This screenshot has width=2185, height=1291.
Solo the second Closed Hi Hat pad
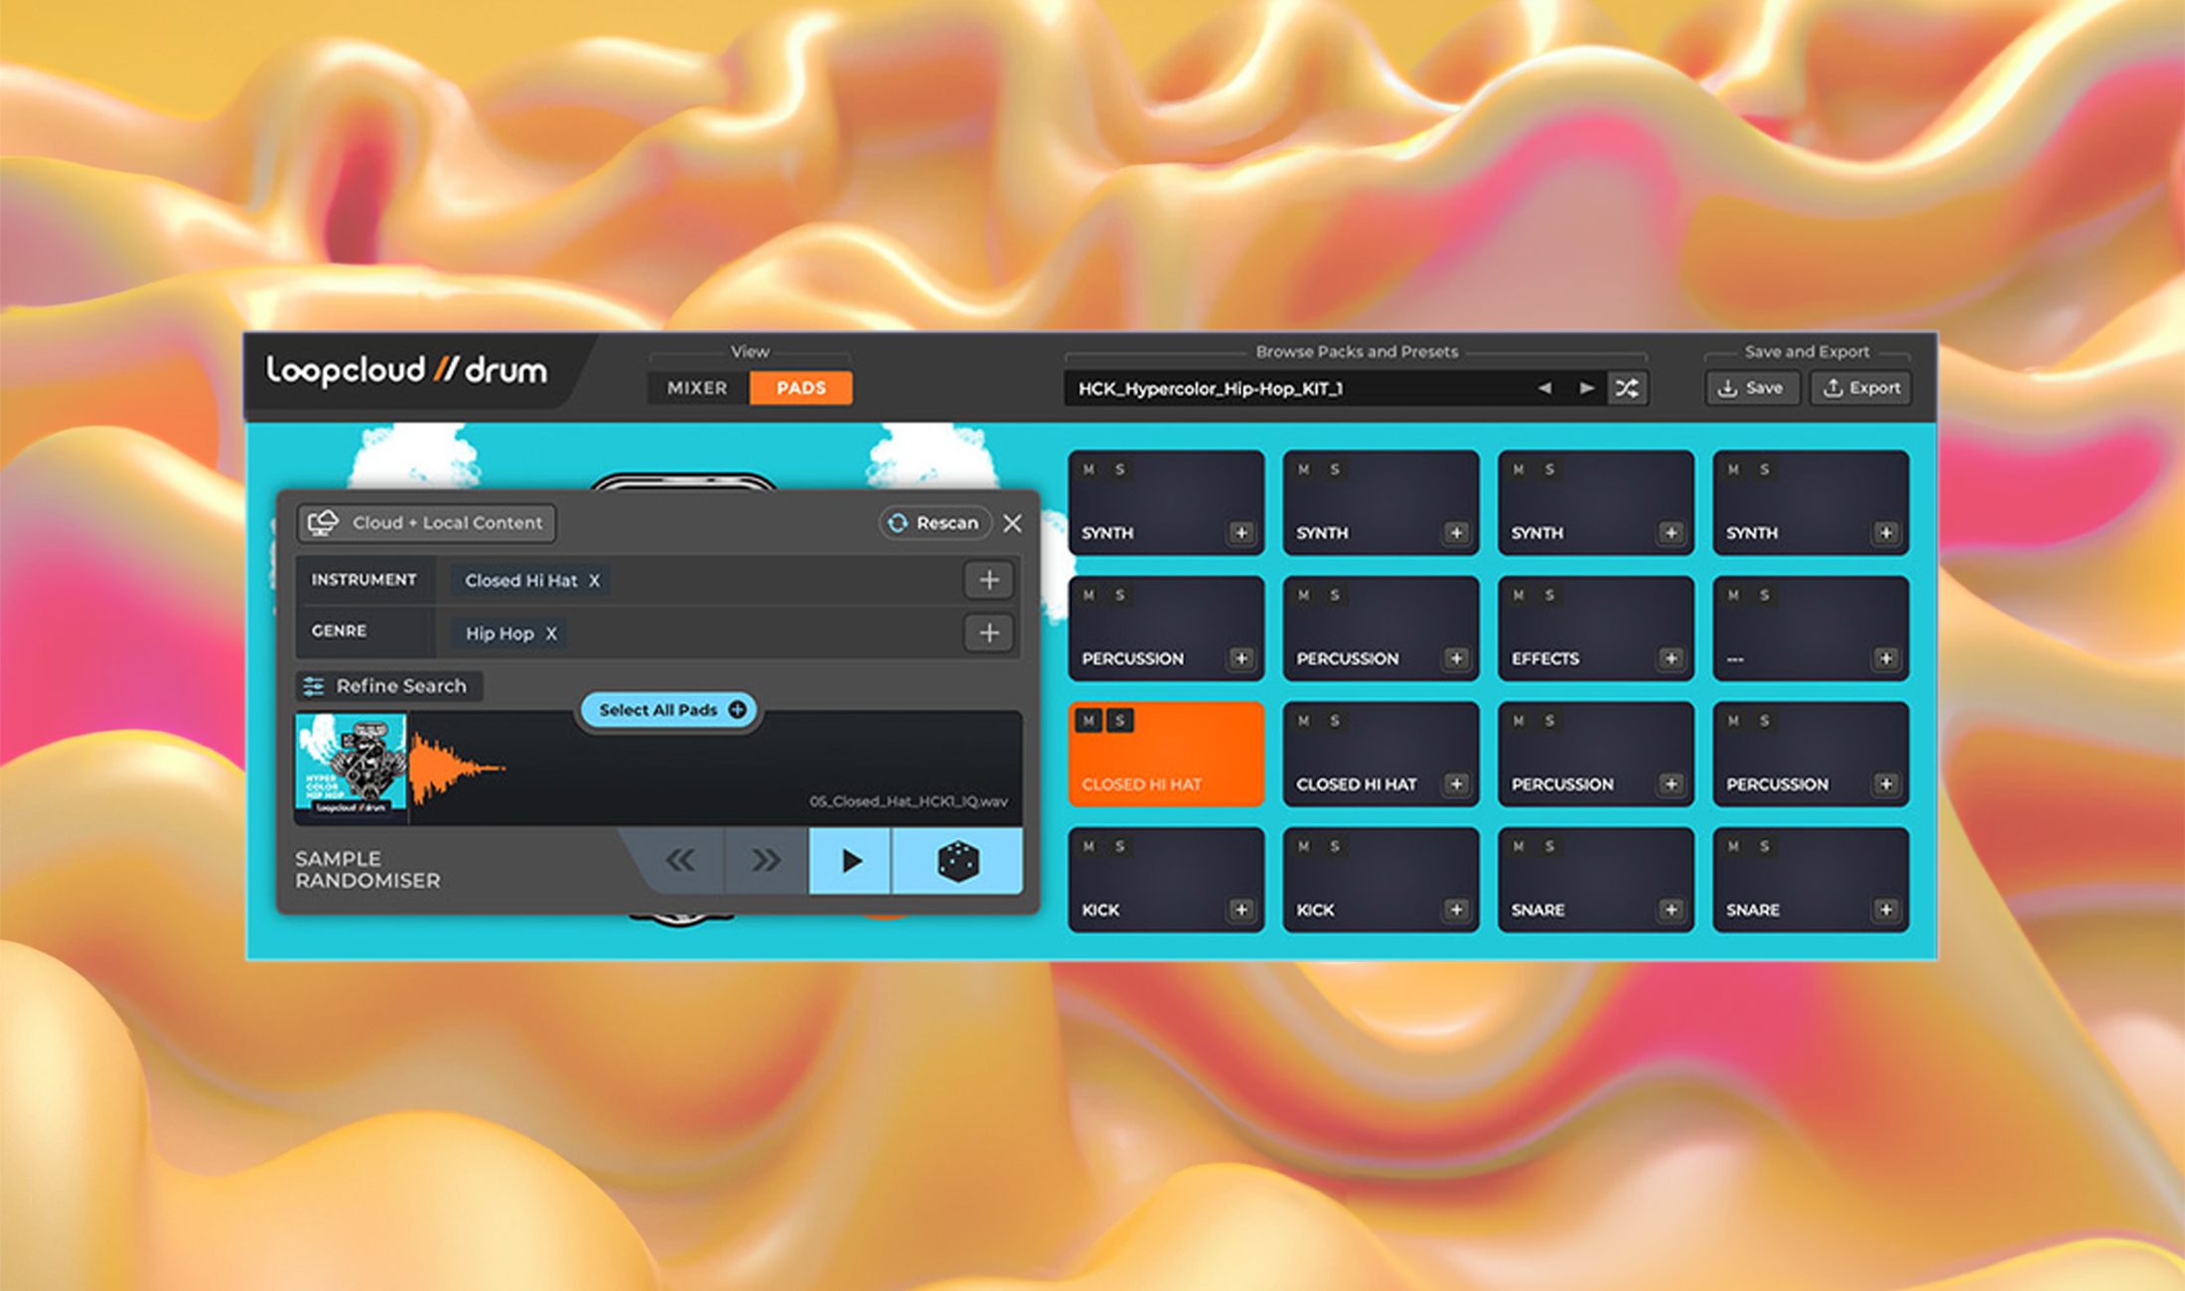point(1335,721)
